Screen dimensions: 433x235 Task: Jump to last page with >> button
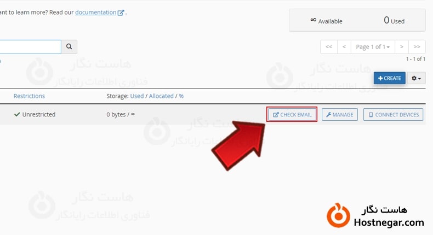coord(417,47)
